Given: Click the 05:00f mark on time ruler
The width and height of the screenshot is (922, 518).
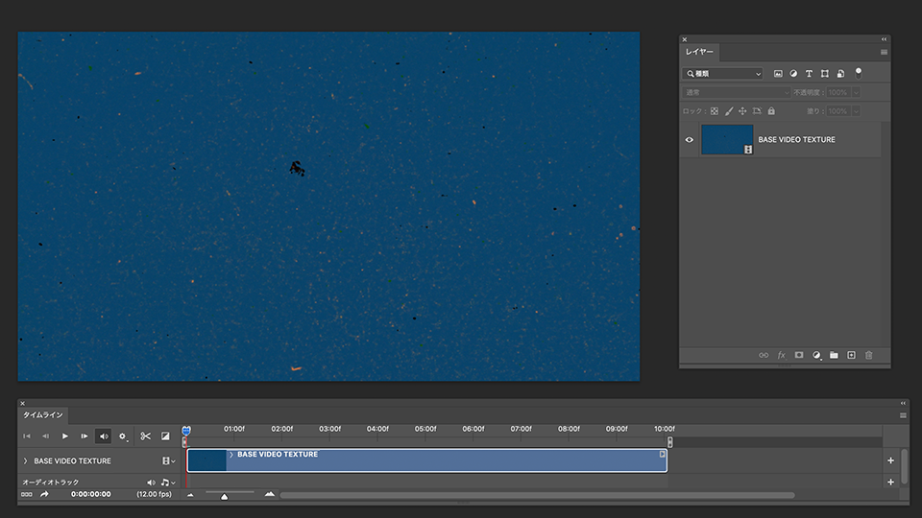Looking at the screenshot, I should (425, 429).
